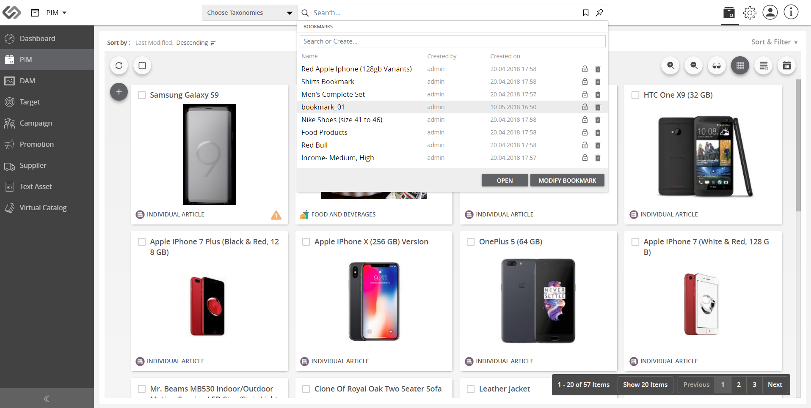811x408 pixels.
Task: Open the archive icon in top-right header
Action: pos(729,13)
